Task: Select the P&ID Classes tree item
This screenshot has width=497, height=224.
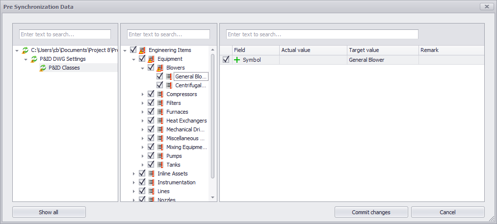Action: pos(64,68)
